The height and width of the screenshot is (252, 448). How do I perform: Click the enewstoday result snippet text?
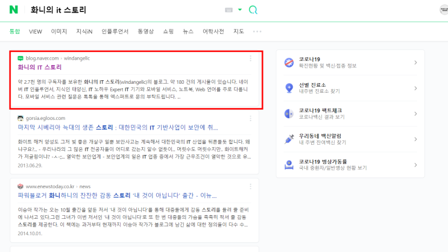click(x=133, y=217)
